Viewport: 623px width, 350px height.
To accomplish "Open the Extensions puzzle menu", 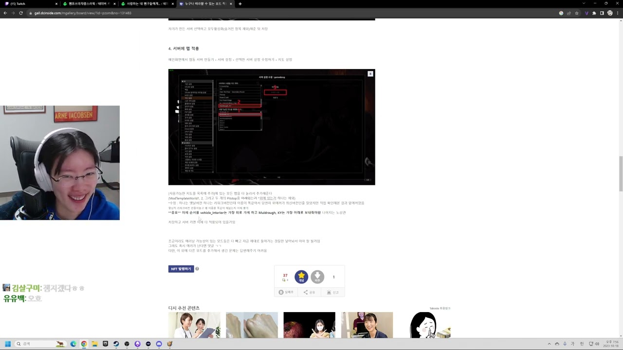I will (594, 13).
